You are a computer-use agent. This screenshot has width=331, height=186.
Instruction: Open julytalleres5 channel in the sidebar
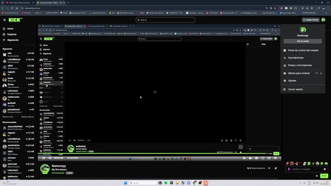pos(18,111)
